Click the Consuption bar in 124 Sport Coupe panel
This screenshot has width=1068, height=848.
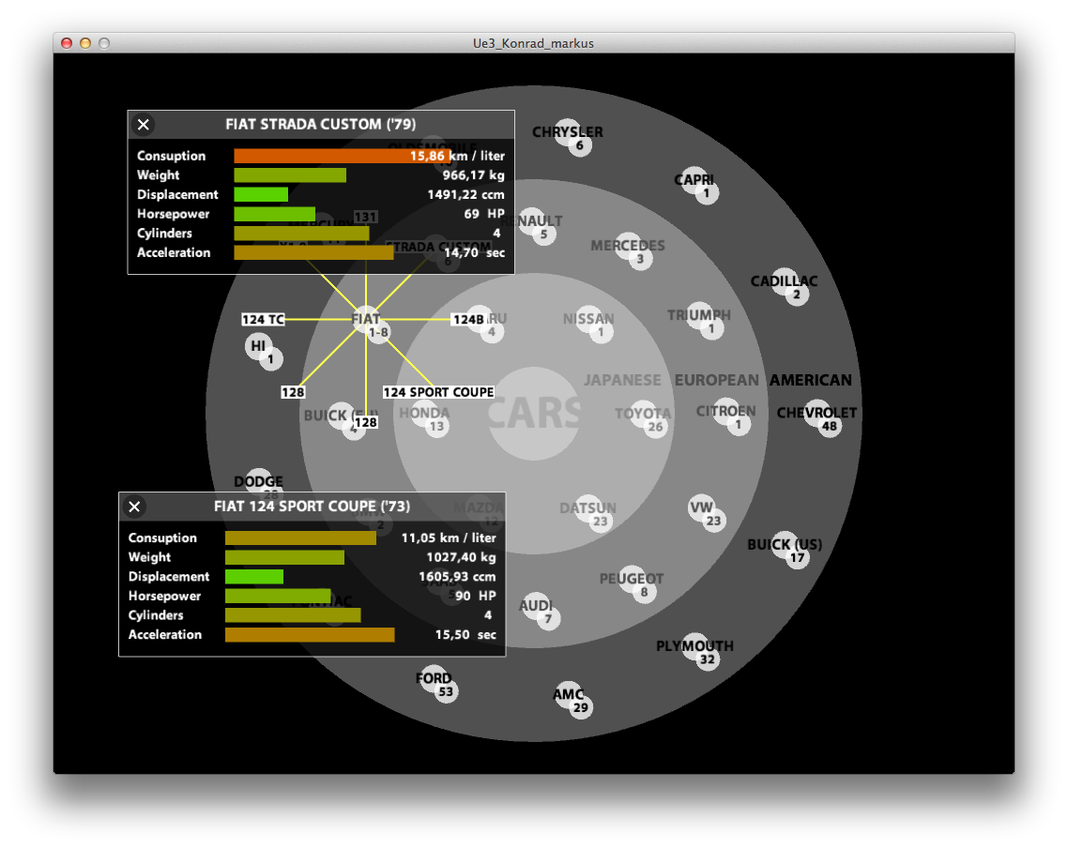tap(300, 538)
